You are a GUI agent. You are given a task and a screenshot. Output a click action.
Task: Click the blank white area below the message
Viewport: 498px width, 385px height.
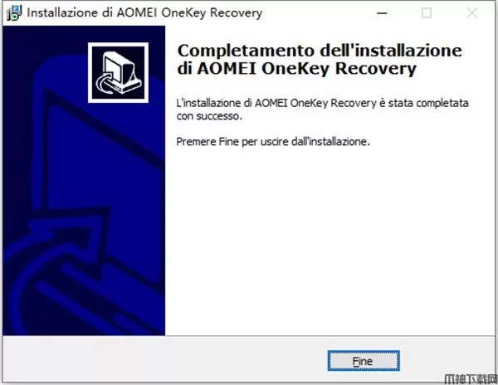click(330, 241)
